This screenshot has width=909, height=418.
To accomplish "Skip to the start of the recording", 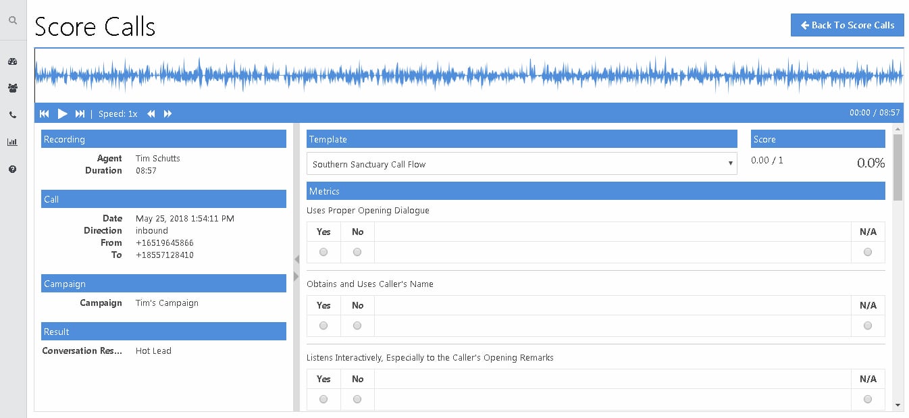I will click(45, 113).
